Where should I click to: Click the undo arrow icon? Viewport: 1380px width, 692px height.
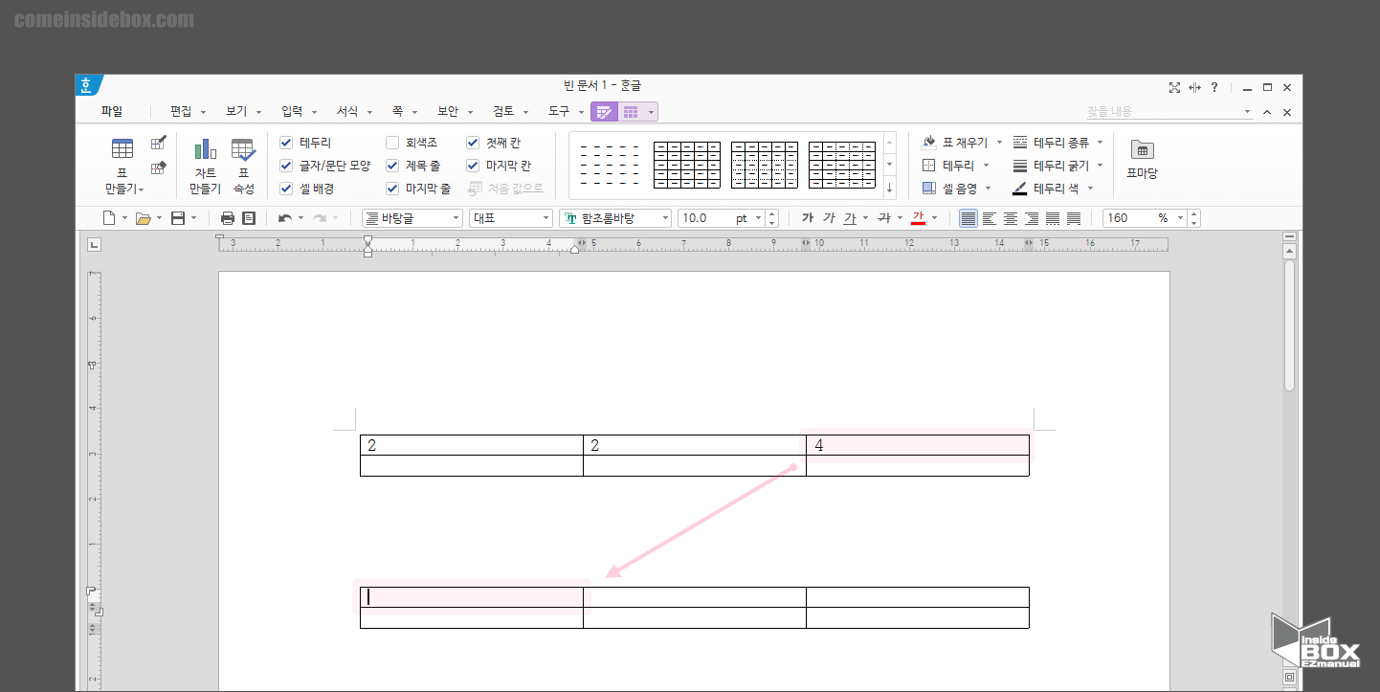point(284,218)
